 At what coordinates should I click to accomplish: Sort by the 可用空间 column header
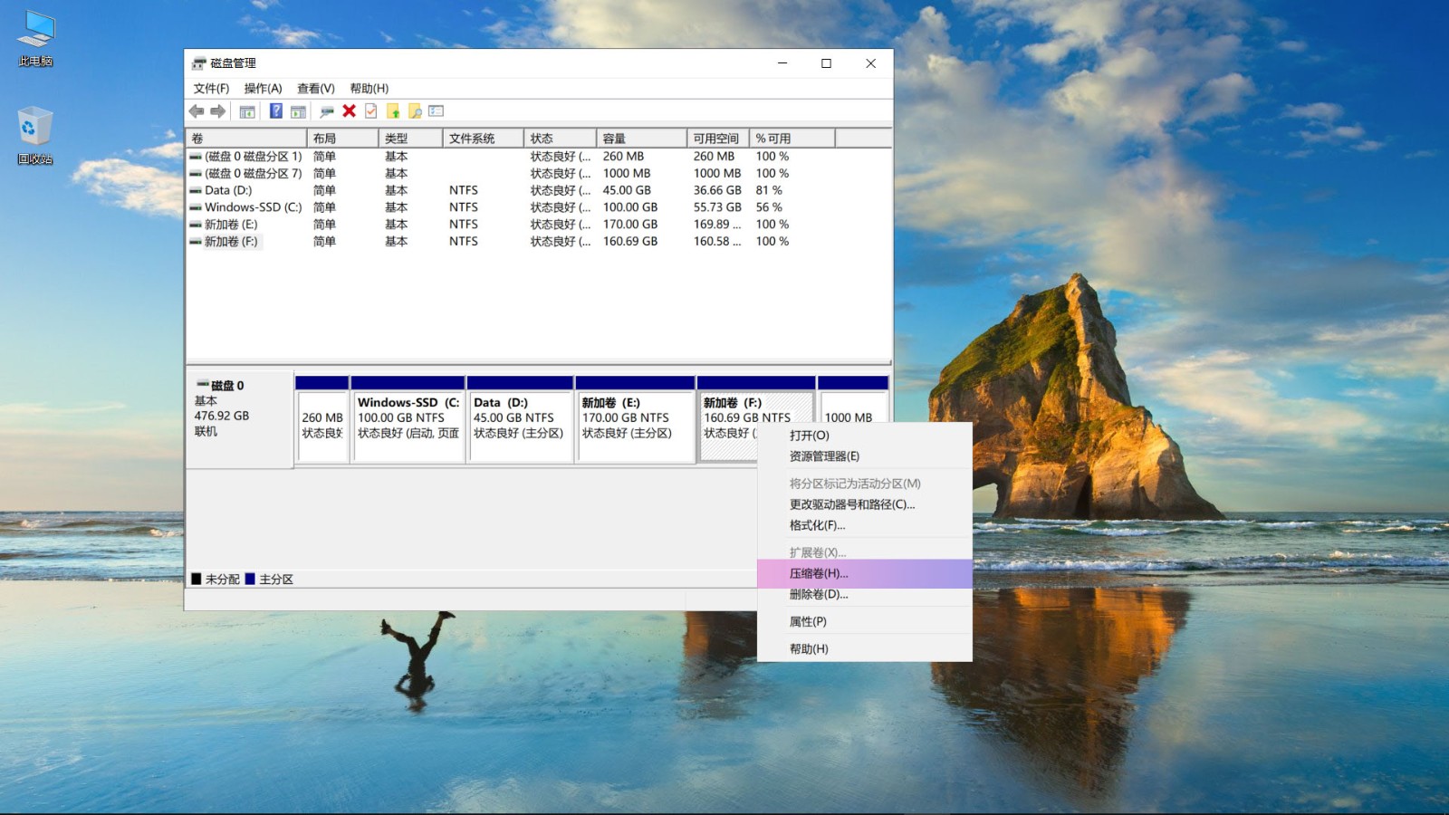point(718,139)
